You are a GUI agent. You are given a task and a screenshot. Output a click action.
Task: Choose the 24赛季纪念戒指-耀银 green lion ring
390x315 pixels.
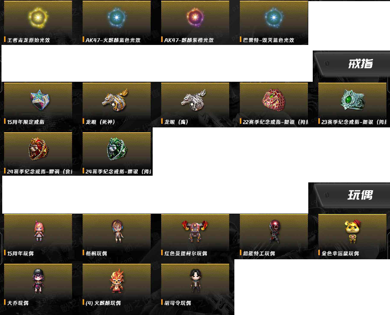(x=117, y=149)
